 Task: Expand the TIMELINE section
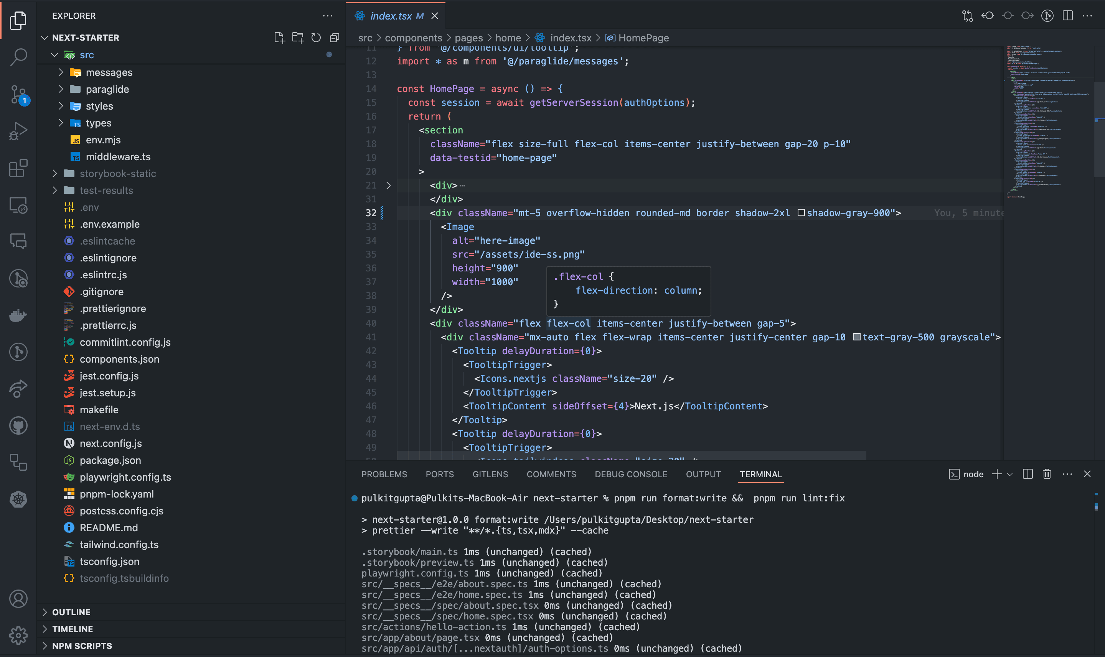(x=44, y=629)
